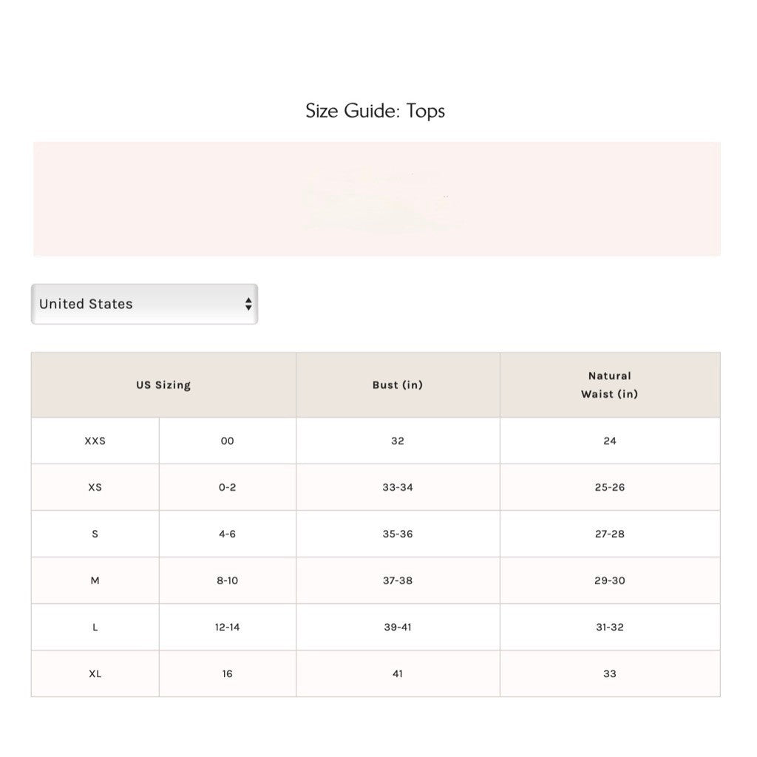This screenshot has width=757, height=757.
Task: Click the Size Guide: Tops heading
Action: tap(375, 111)
